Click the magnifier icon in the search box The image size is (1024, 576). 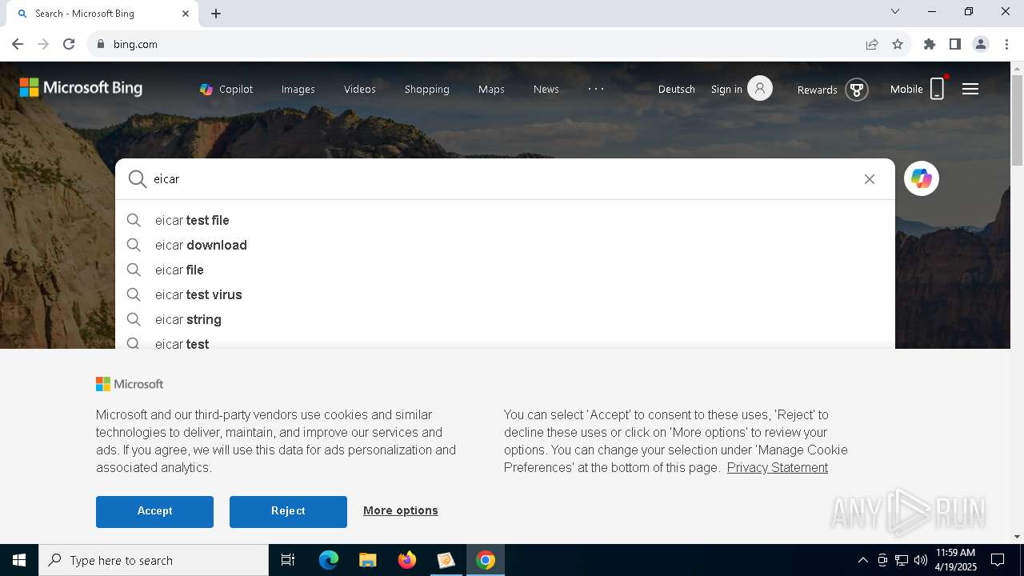point(138,179)
